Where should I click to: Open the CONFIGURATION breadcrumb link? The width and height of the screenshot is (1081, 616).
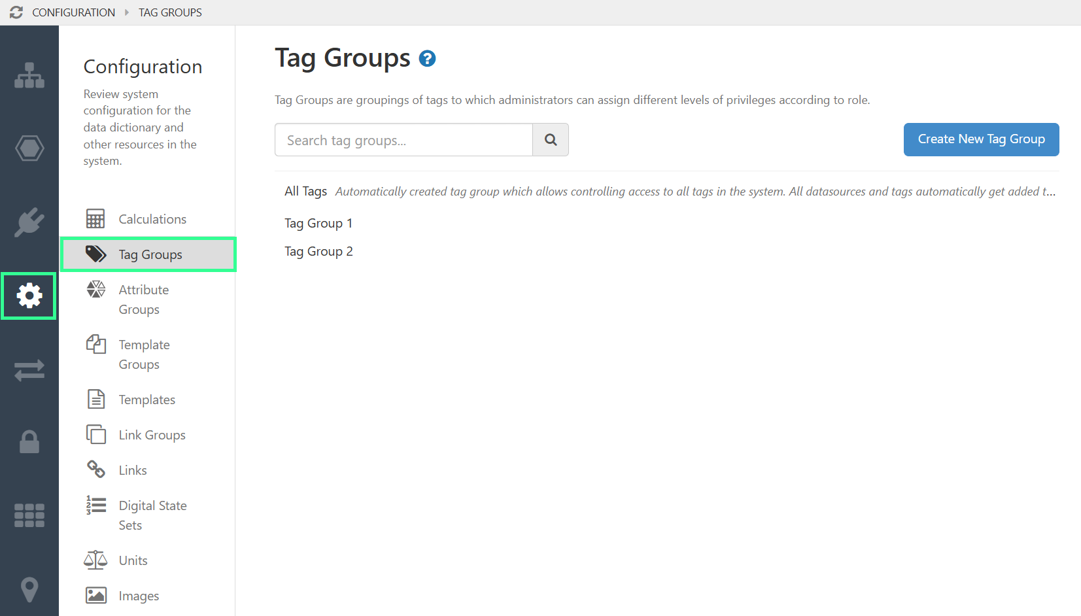[73, 12]
